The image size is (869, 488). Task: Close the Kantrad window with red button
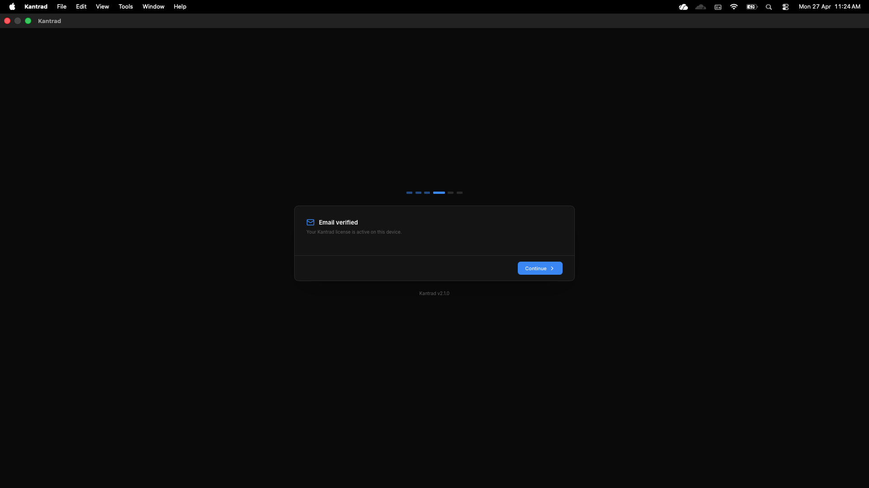[7, 21]
